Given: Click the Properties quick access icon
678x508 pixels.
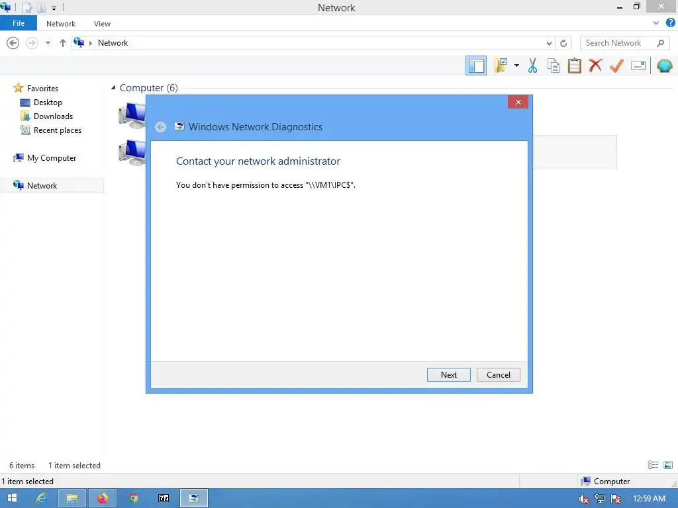Looking at the screenshot, I should point(26,7).
